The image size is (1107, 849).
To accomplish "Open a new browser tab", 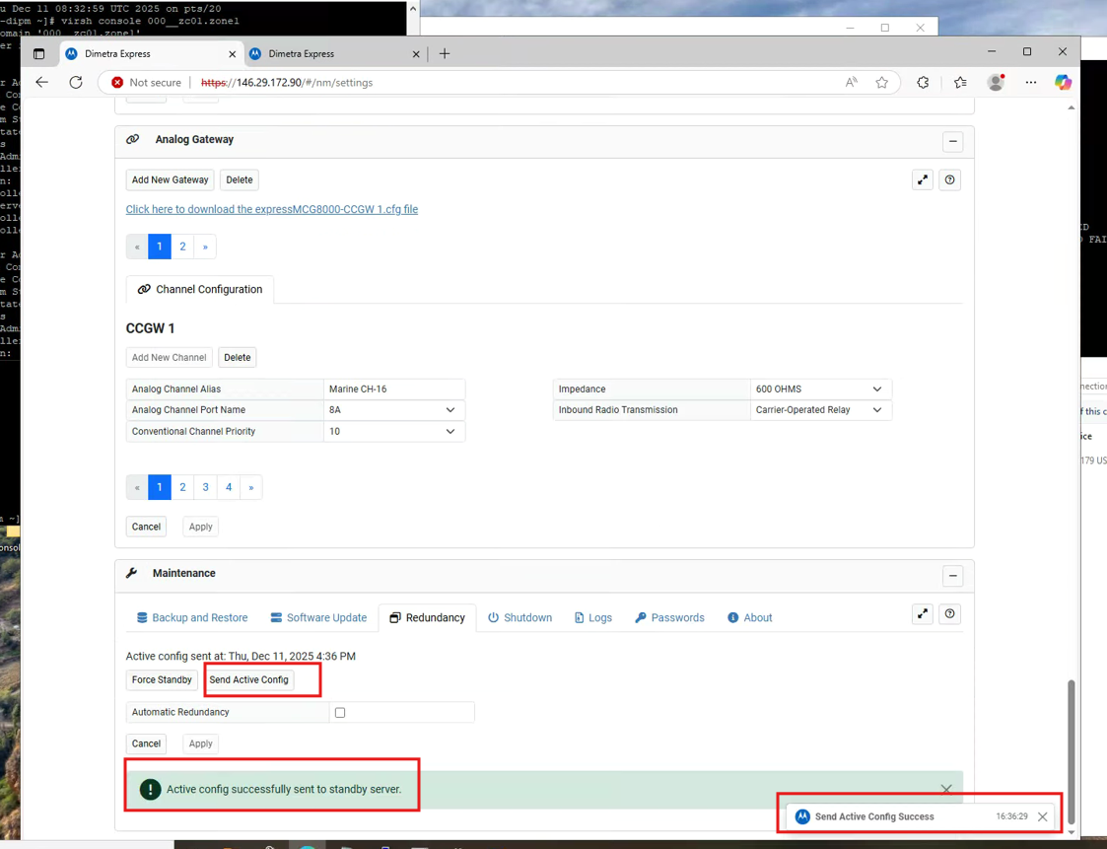I will tap(444, 53).
